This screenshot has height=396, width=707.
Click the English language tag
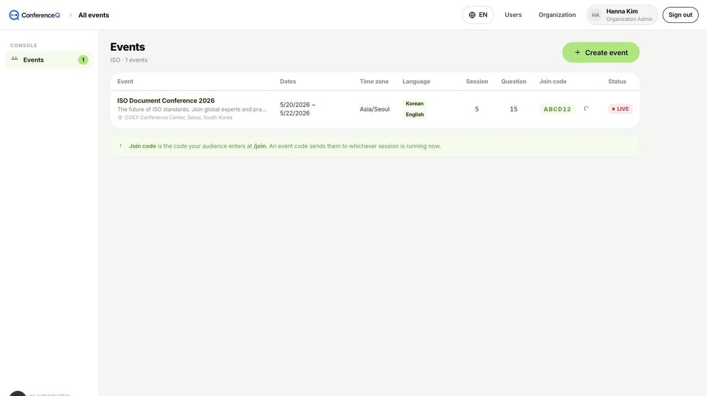tap(415, 114)
